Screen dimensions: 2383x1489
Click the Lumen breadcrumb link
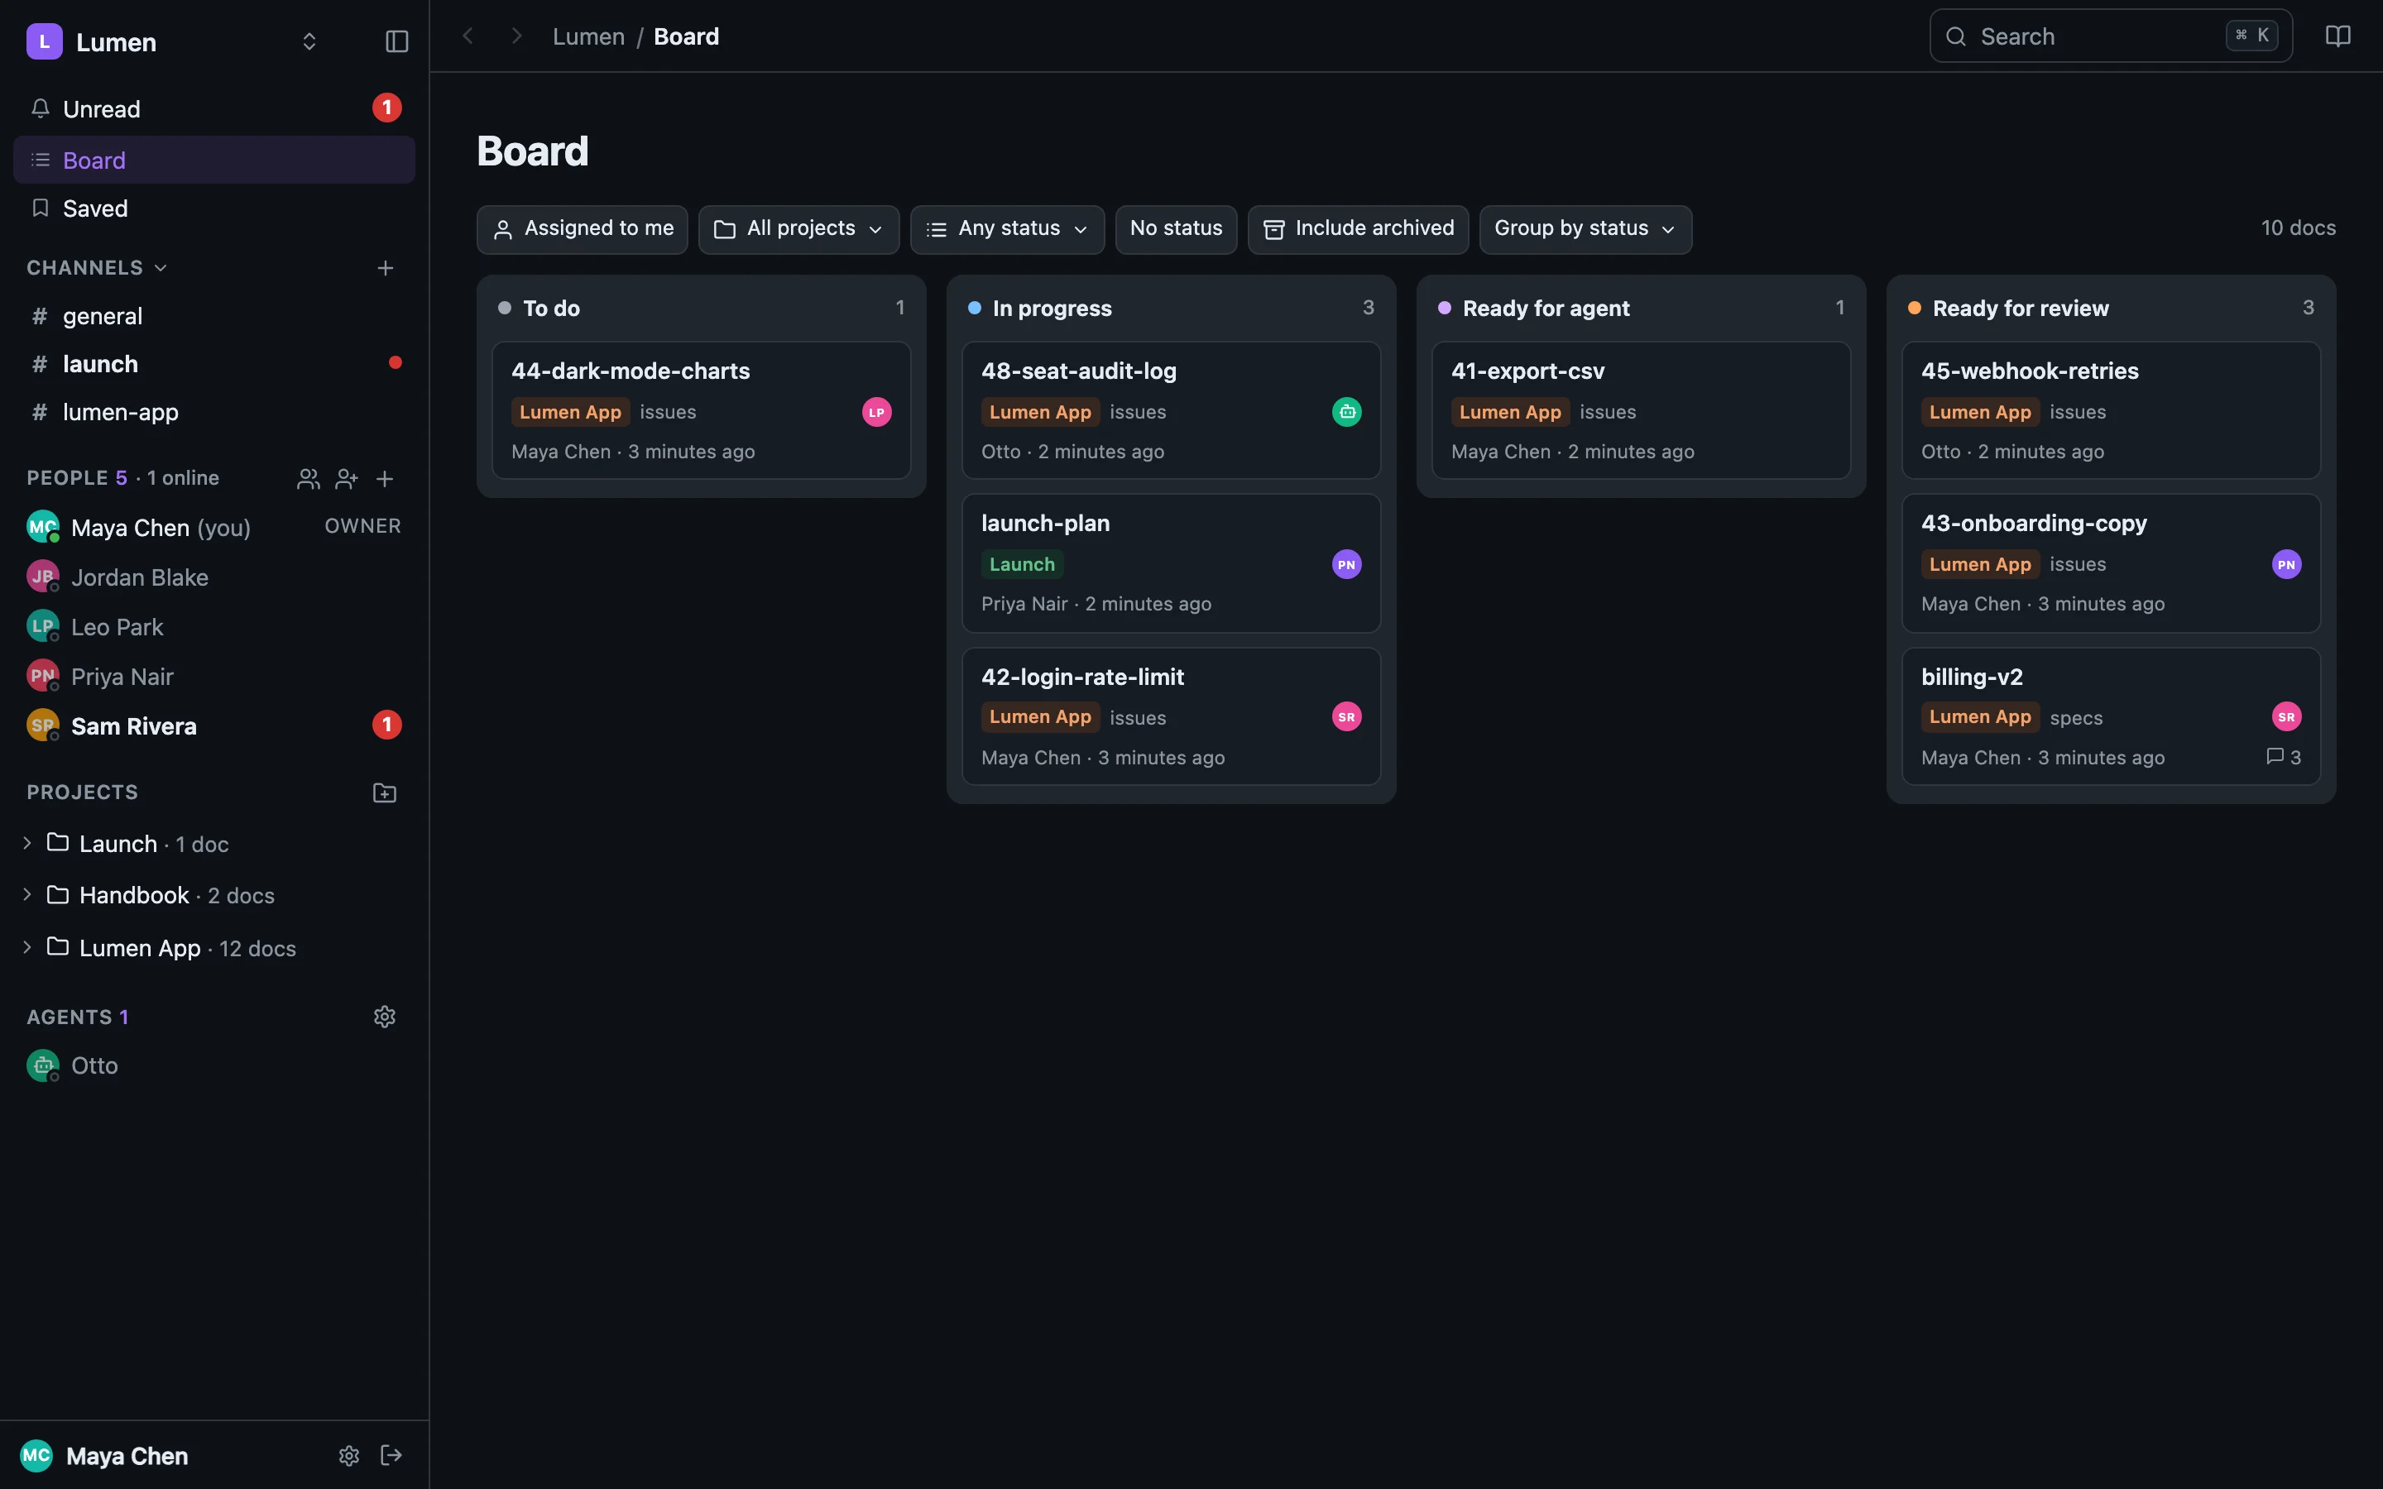(587, 36)
